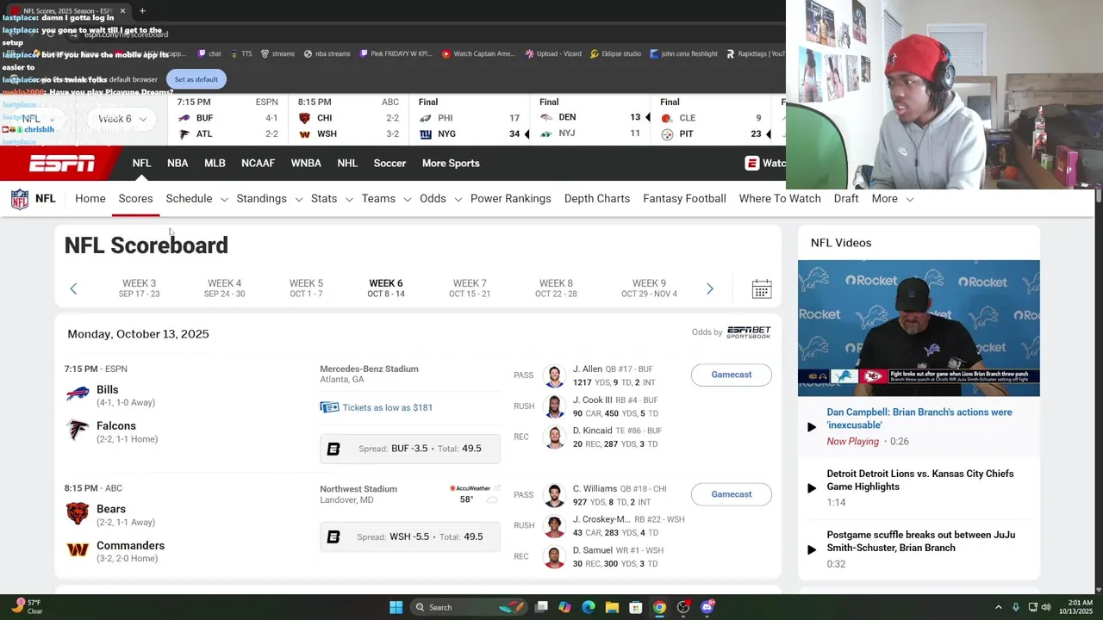Expand the More submenu in the NFL nav
The height and width of the screenshot is (620, 1103).
[910, 200]
